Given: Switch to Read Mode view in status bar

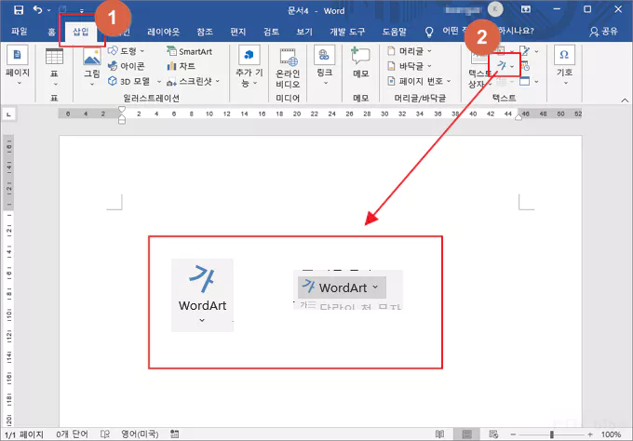Looking at the screenshot, I should coord(439,434).
